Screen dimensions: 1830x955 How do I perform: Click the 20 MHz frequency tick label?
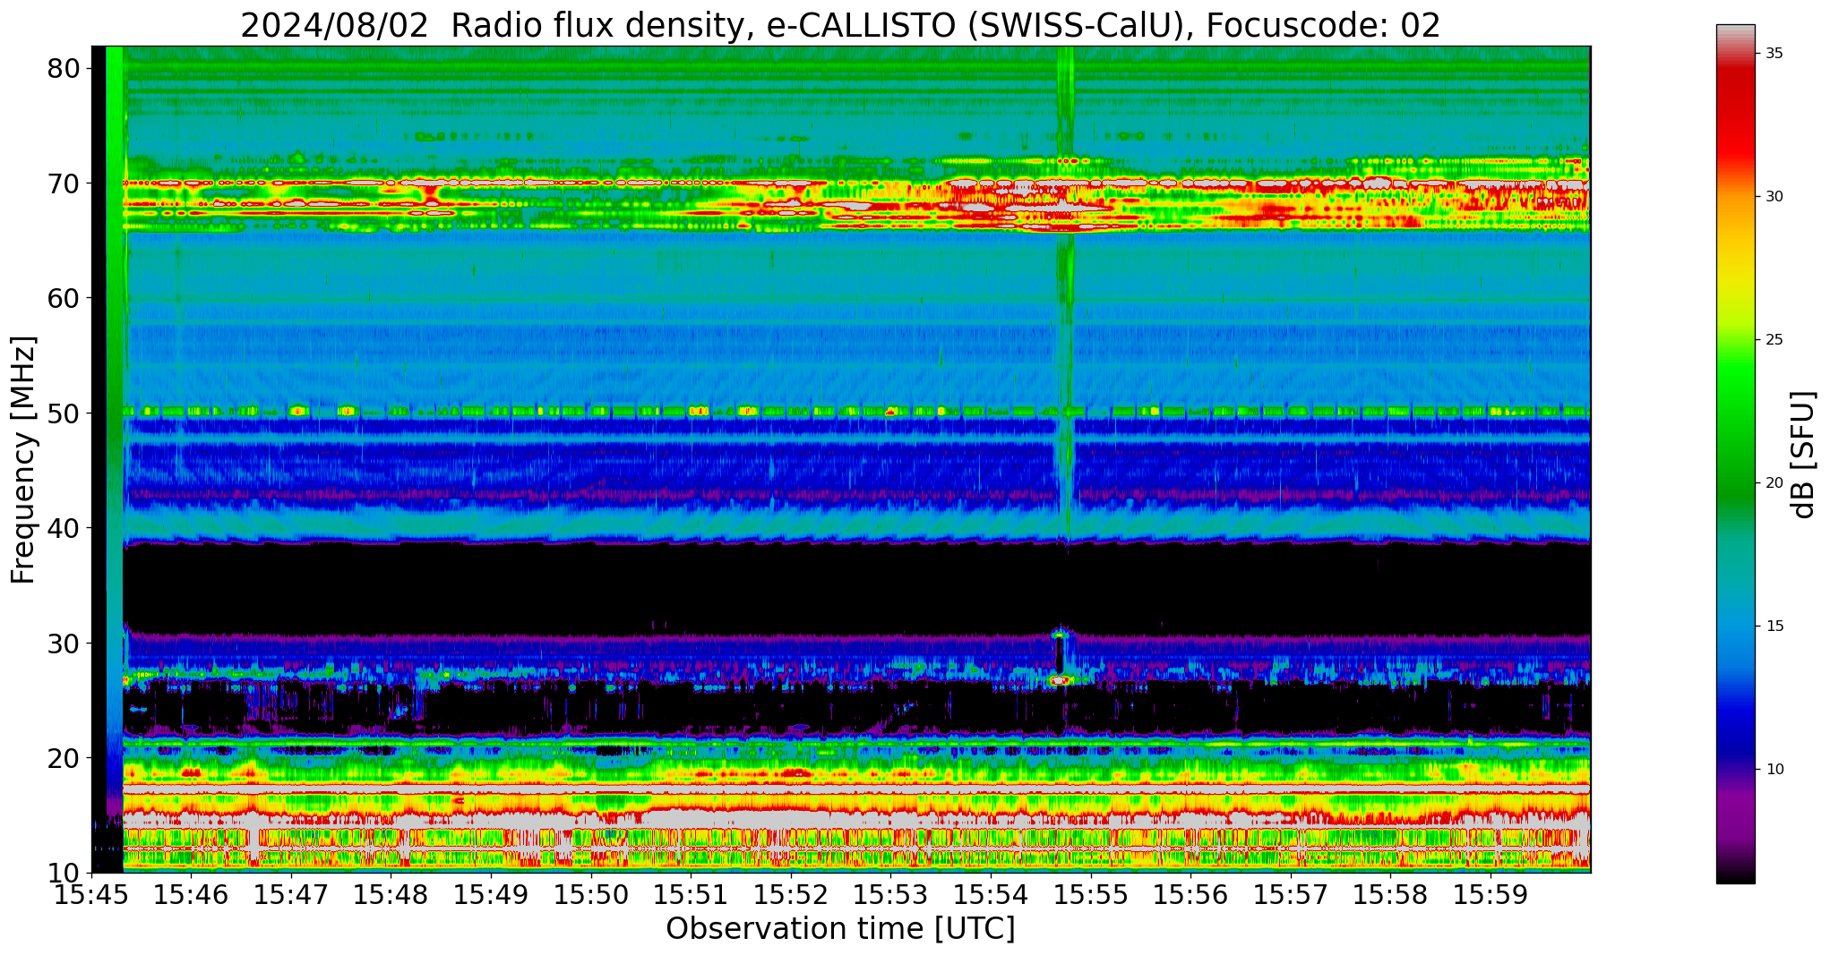point(64,758)
